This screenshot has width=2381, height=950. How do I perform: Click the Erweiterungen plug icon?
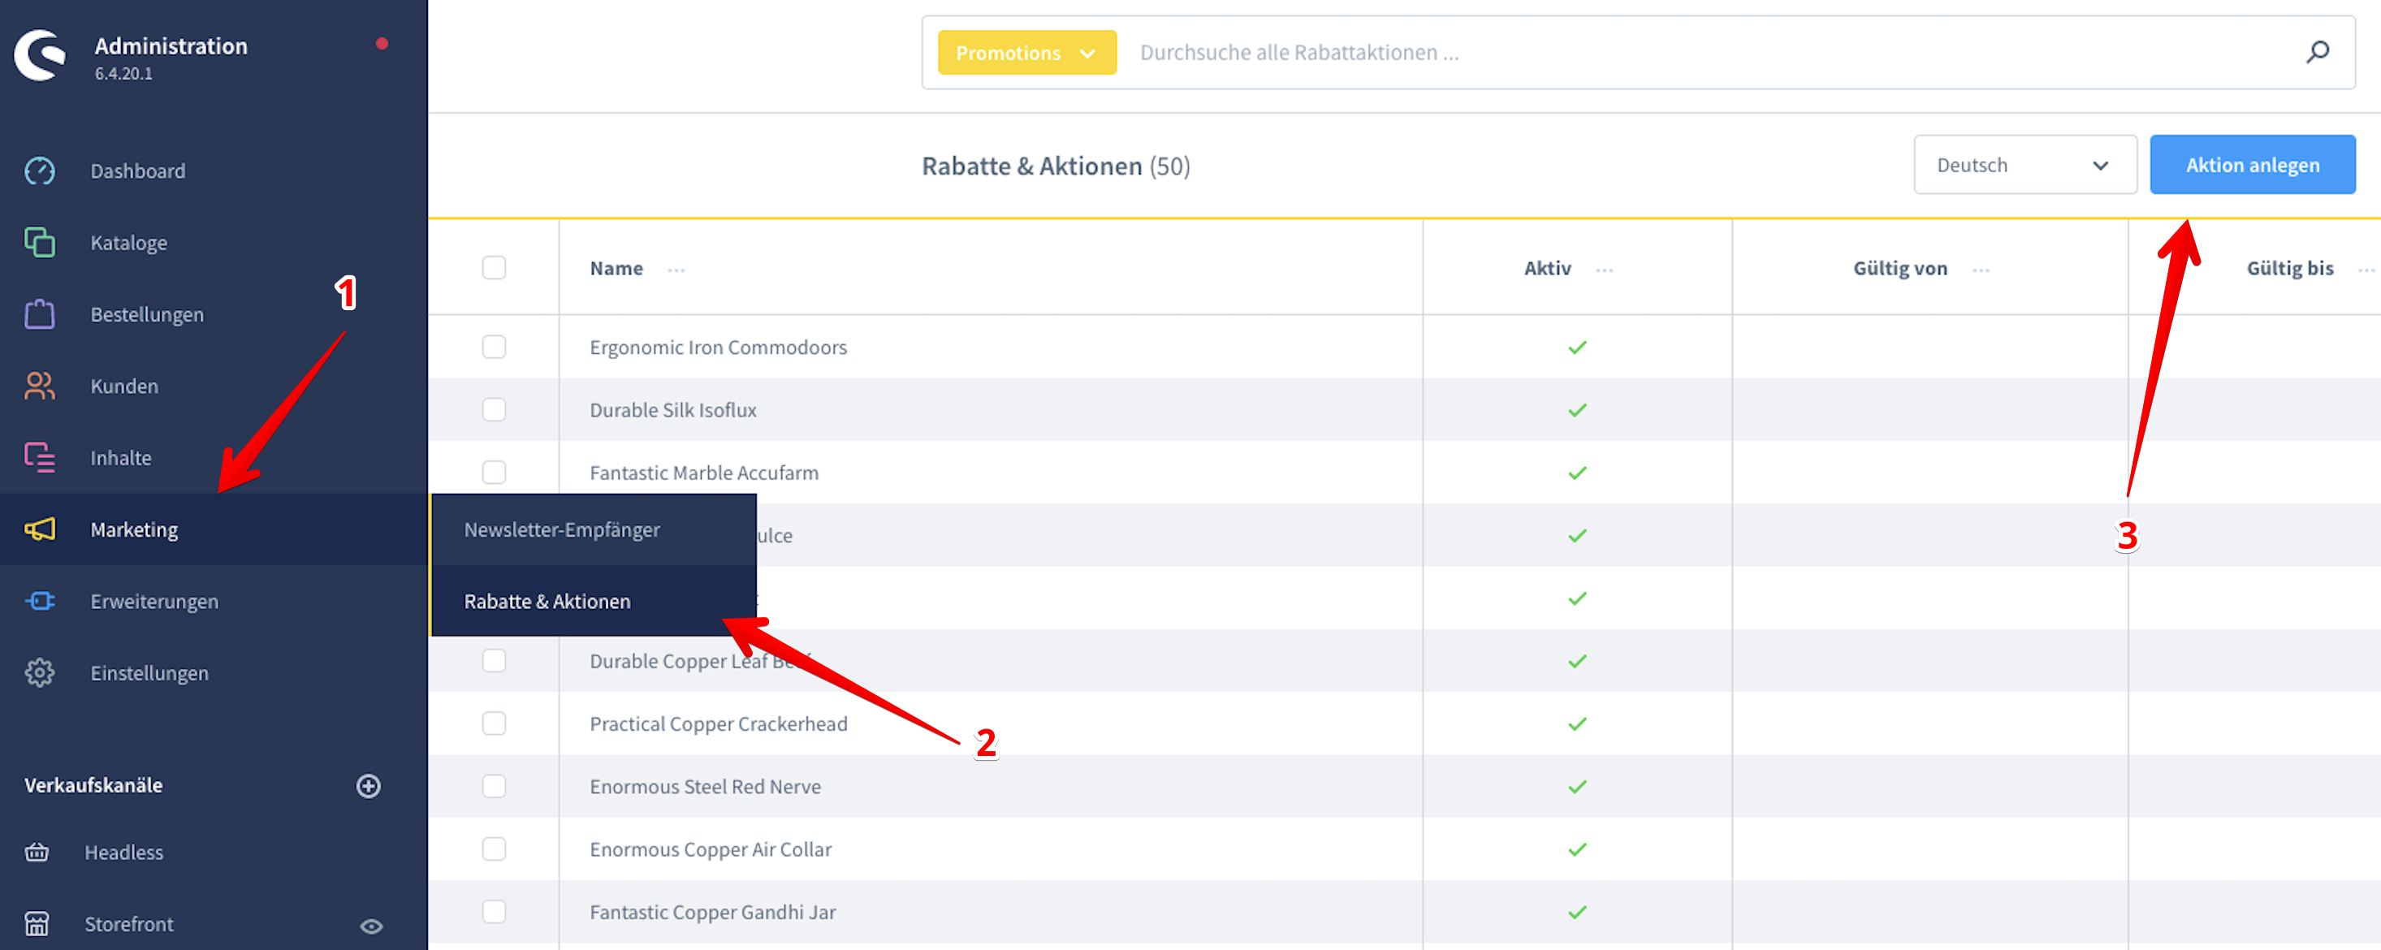point(40,601)
